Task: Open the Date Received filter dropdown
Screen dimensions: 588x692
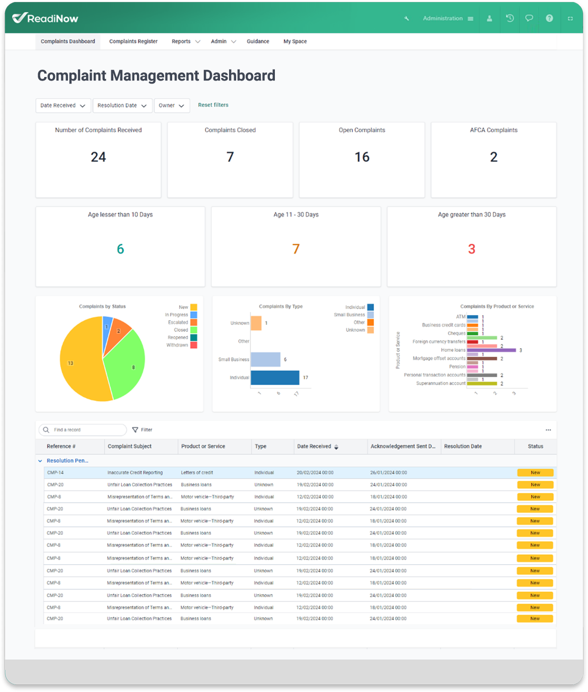Action: tap(63, 106)
